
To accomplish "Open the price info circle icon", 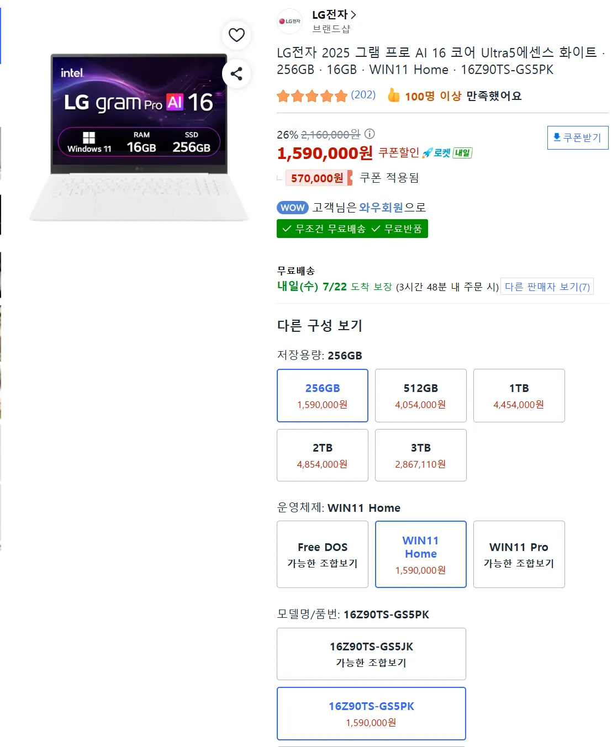I will [x=370, y=134].
